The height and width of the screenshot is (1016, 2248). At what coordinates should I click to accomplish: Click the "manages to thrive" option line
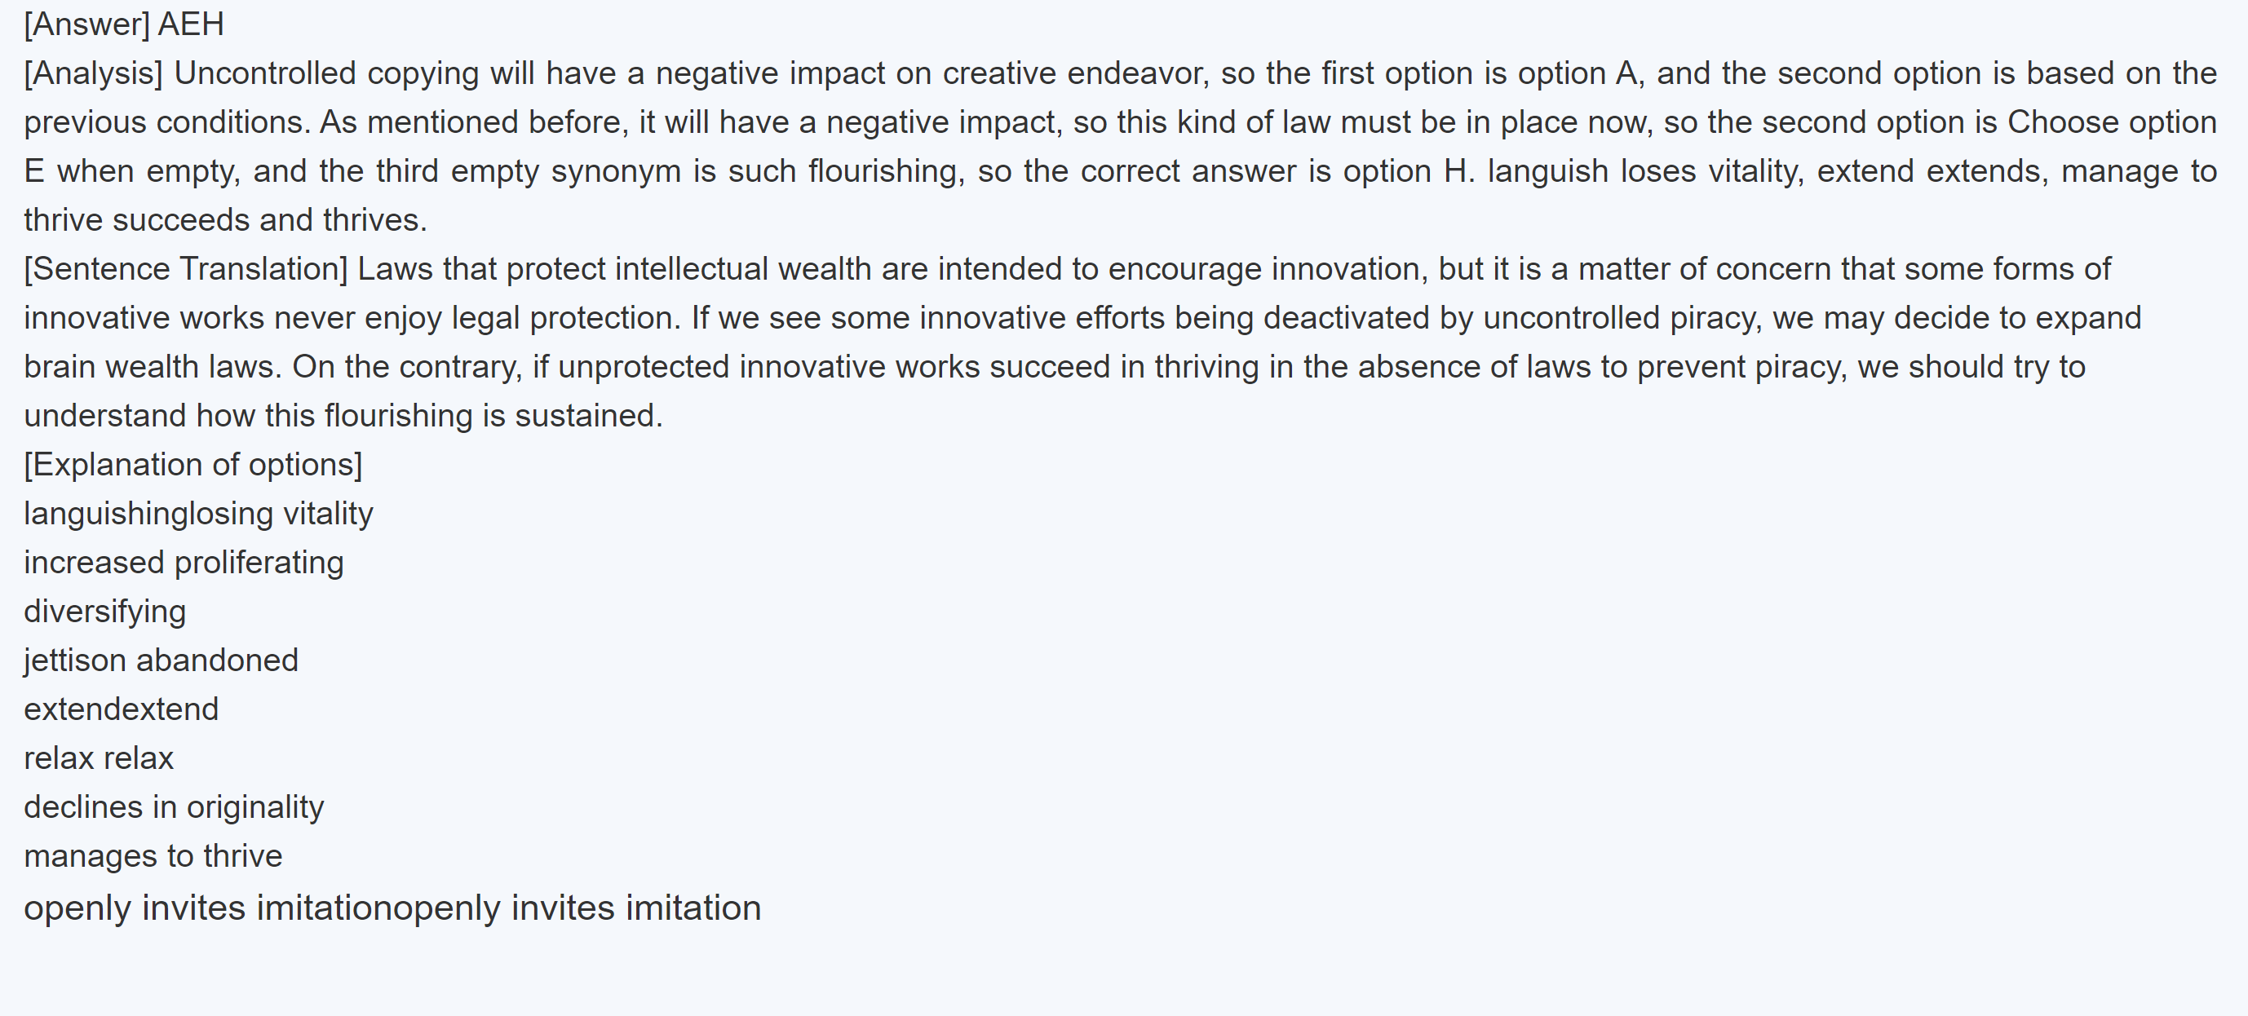tap(153, 855)
